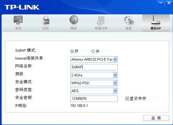Click the IP地址 label
The height and width of the screenshot is (125, 173).
coord(21,106)
